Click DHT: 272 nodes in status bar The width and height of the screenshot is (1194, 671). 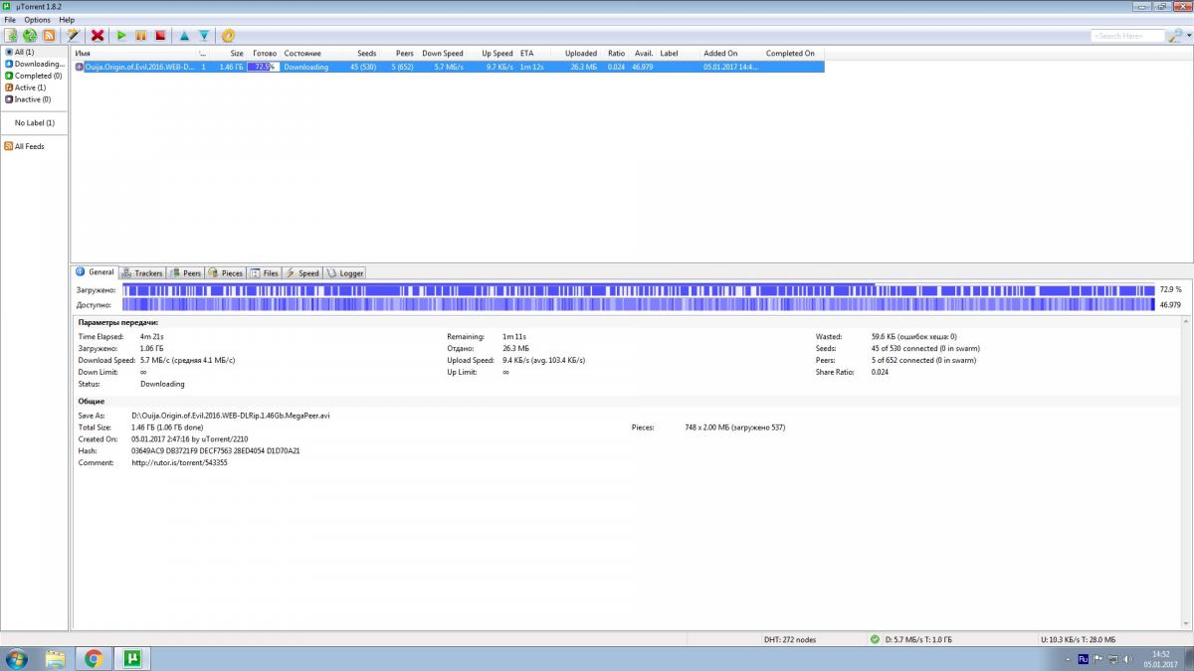click(x=788, y=639)
